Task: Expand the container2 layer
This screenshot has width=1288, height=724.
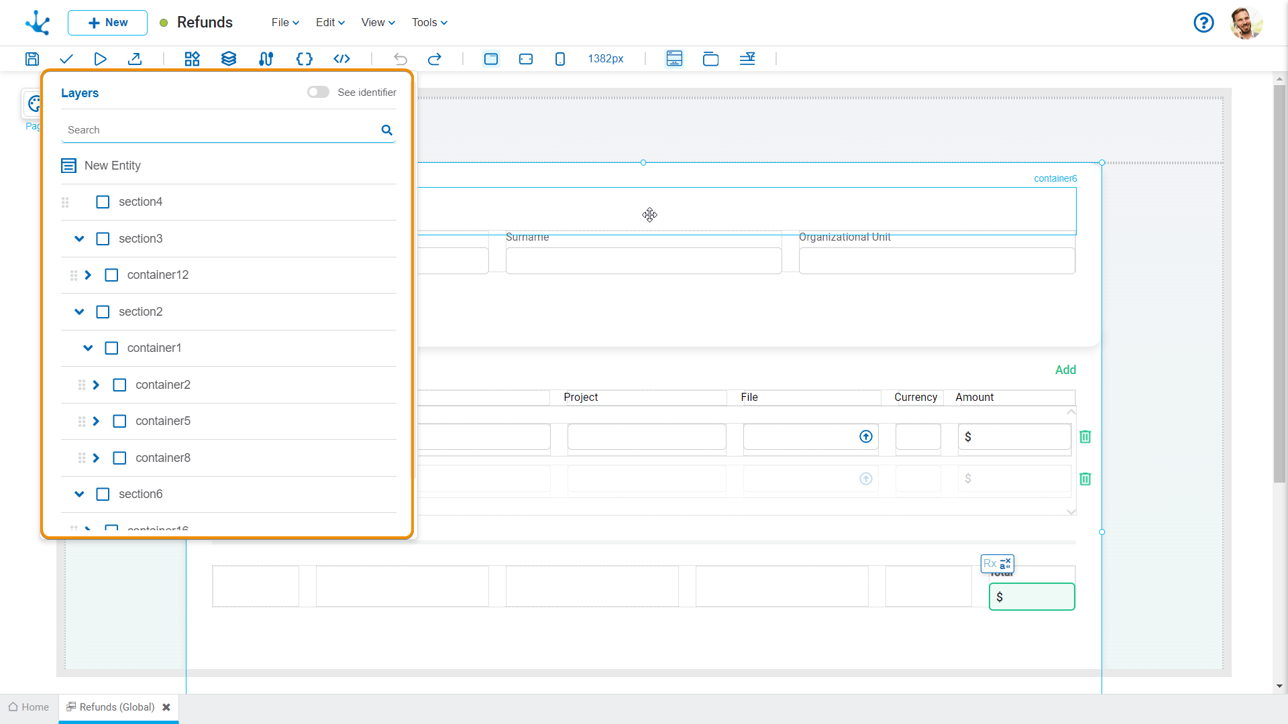Action: pos(96,385)
